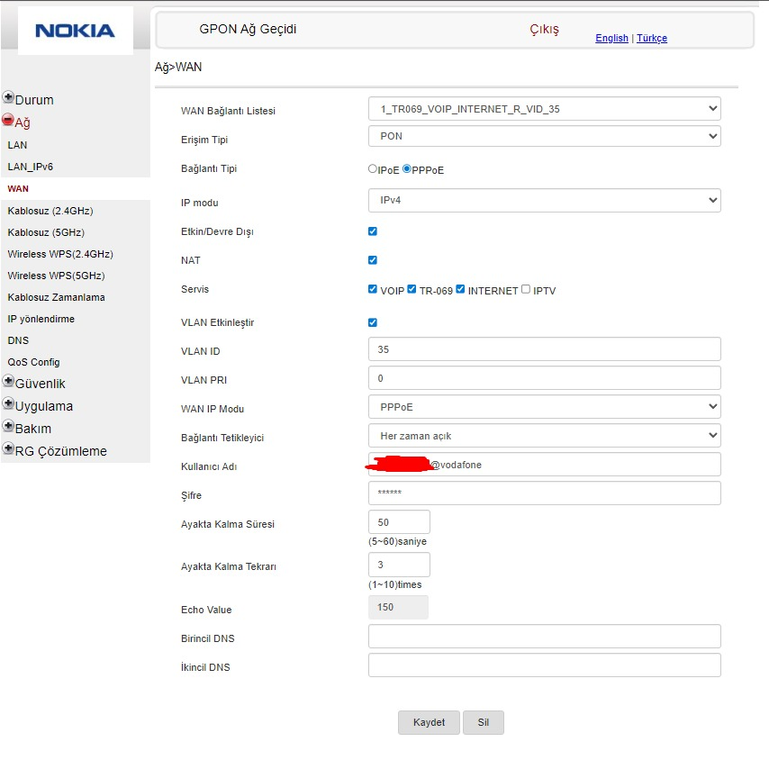The height and width of the screenshot is (760, 769).
Task: Toggle the TR-069 service checkbox
Action: pyautogui.click(x=412, y=289)
